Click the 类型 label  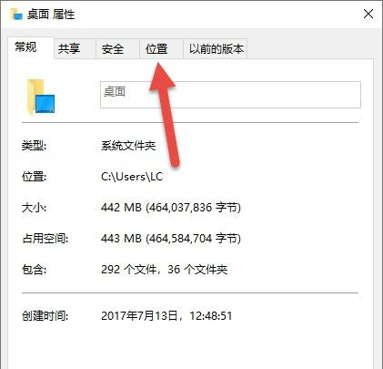(x=34, y=146)
